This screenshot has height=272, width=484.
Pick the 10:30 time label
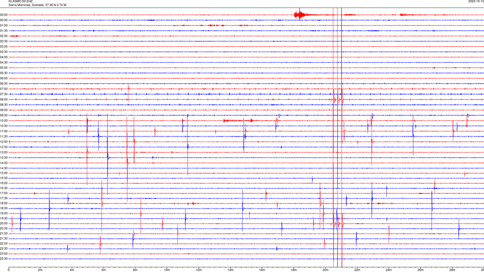(4, 126)
